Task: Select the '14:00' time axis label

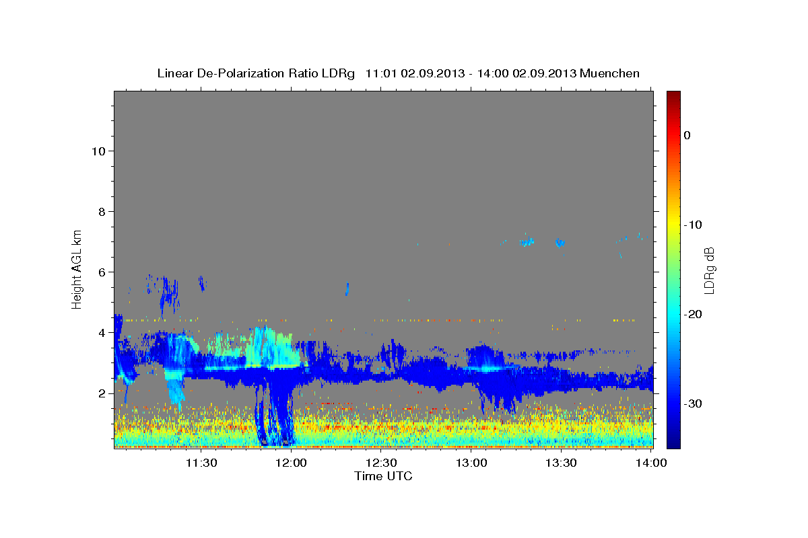Action: tap(651, 463)
